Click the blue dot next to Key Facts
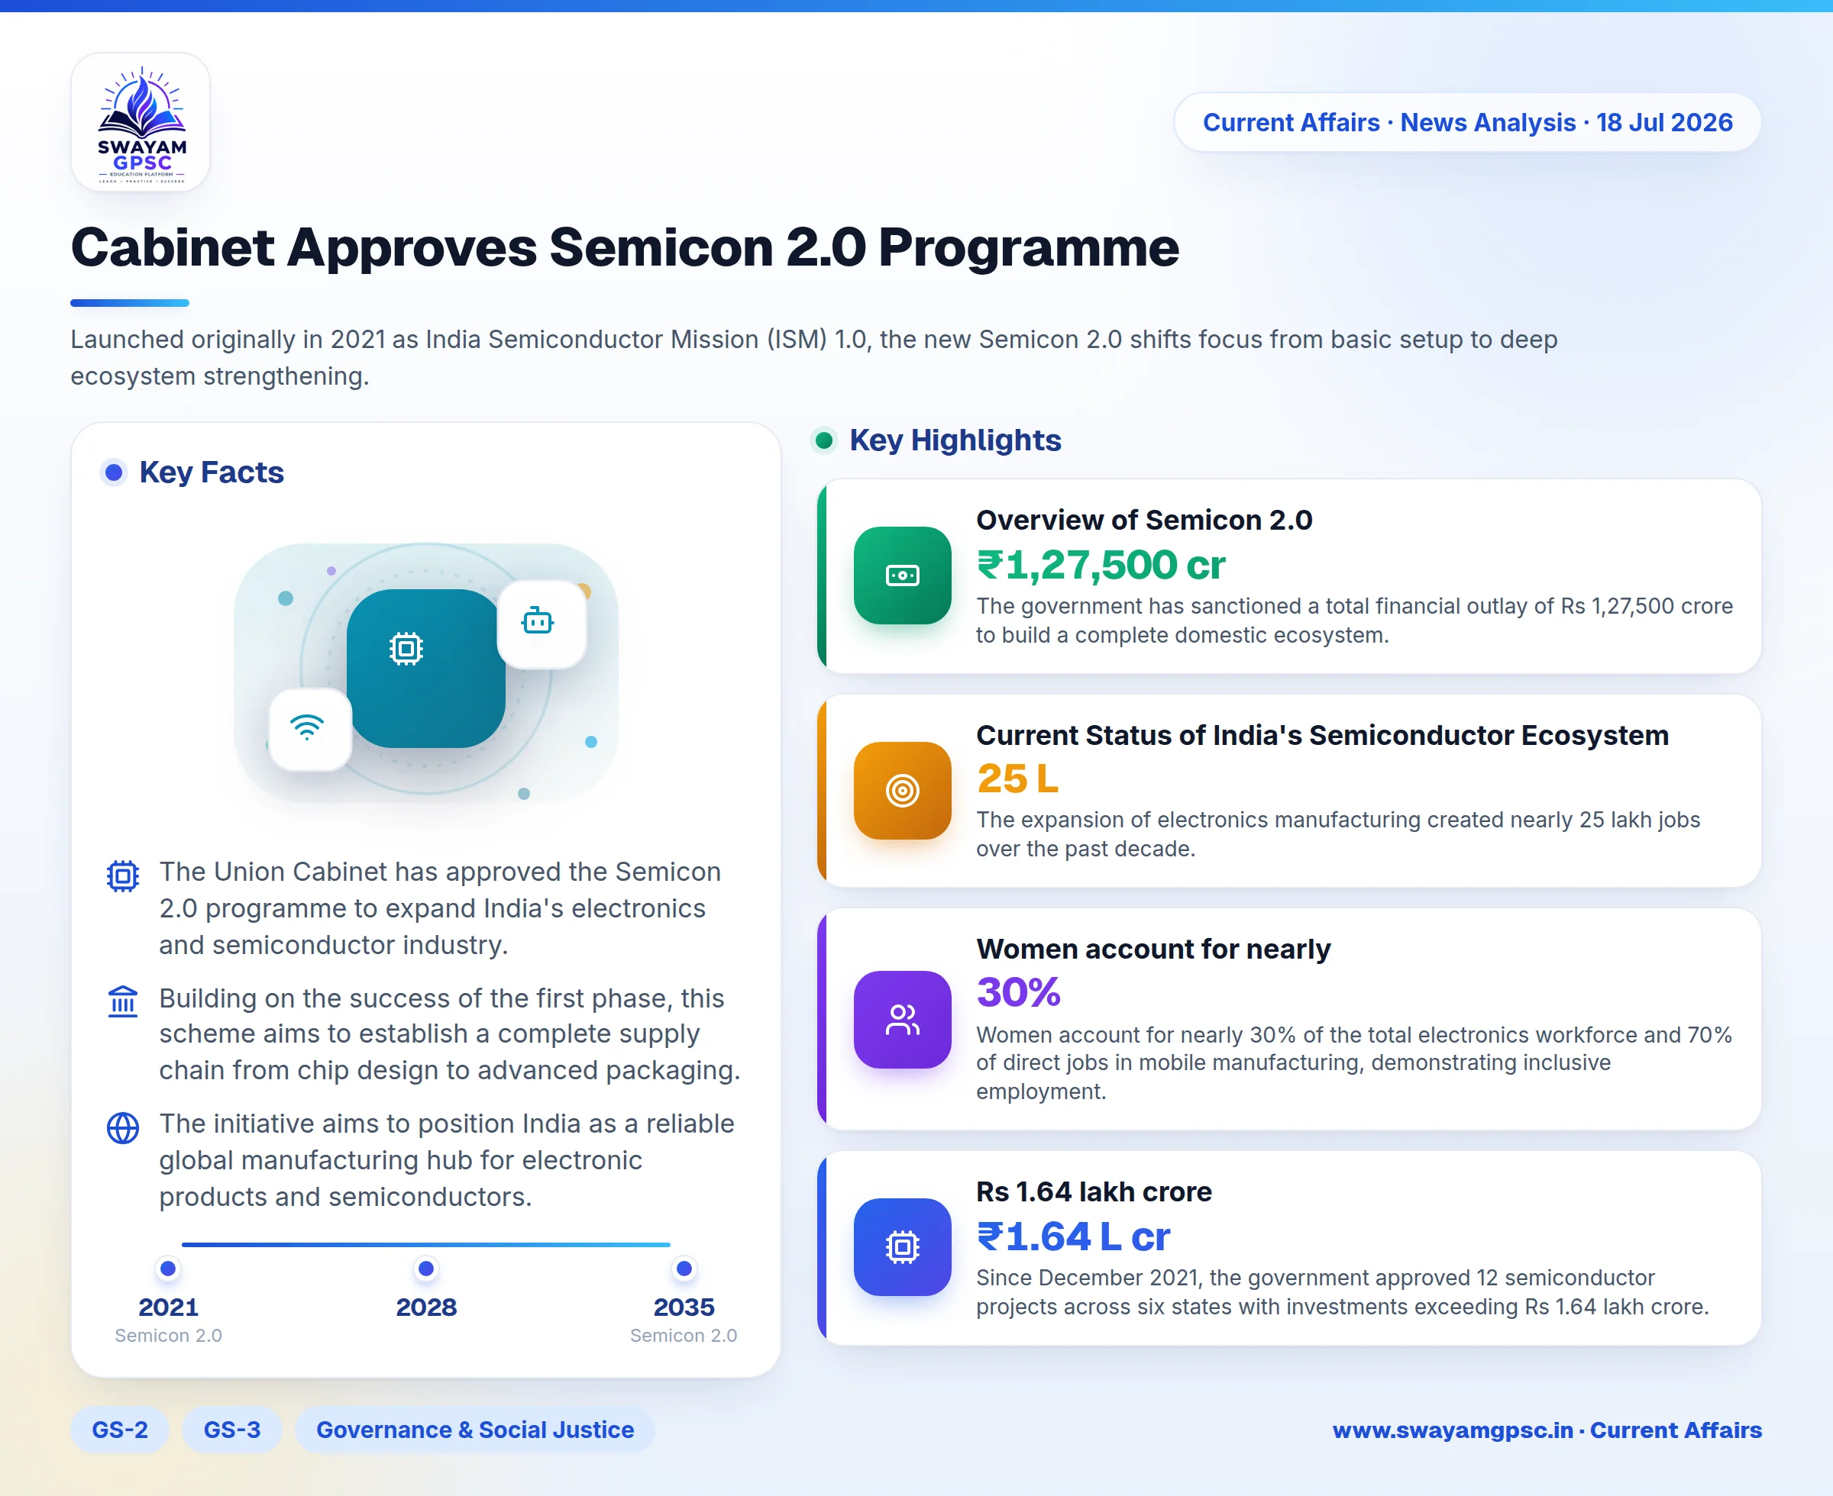Screen dimensions: 1833x1496 pos(113,472)
